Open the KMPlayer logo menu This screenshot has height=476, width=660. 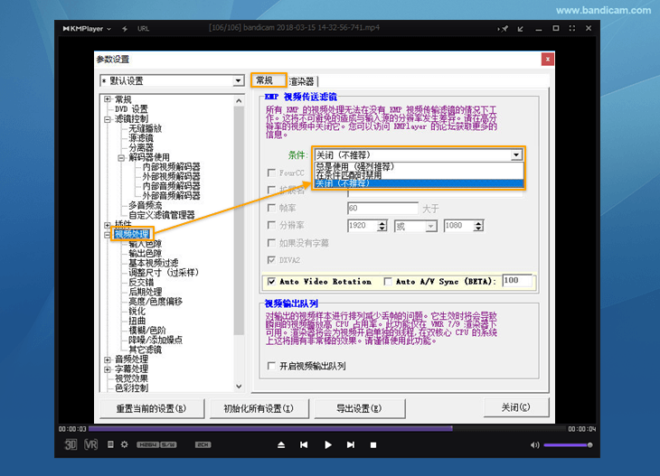(x=87, y=29)
